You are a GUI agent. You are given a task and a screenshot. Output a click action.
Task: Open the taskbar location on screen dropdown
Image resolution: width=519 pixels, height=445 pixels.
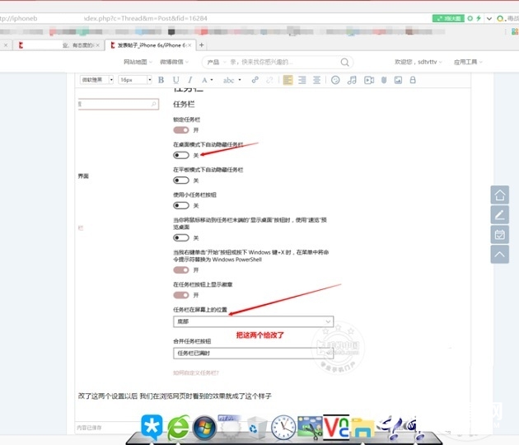click(253, 321)
